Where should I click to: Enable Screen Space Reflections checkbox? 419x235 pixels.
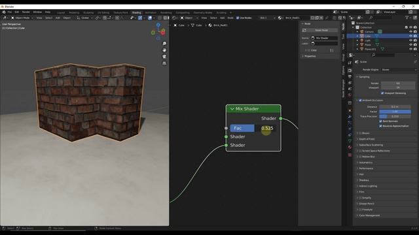pyautogui.click(x=360, y=151)
